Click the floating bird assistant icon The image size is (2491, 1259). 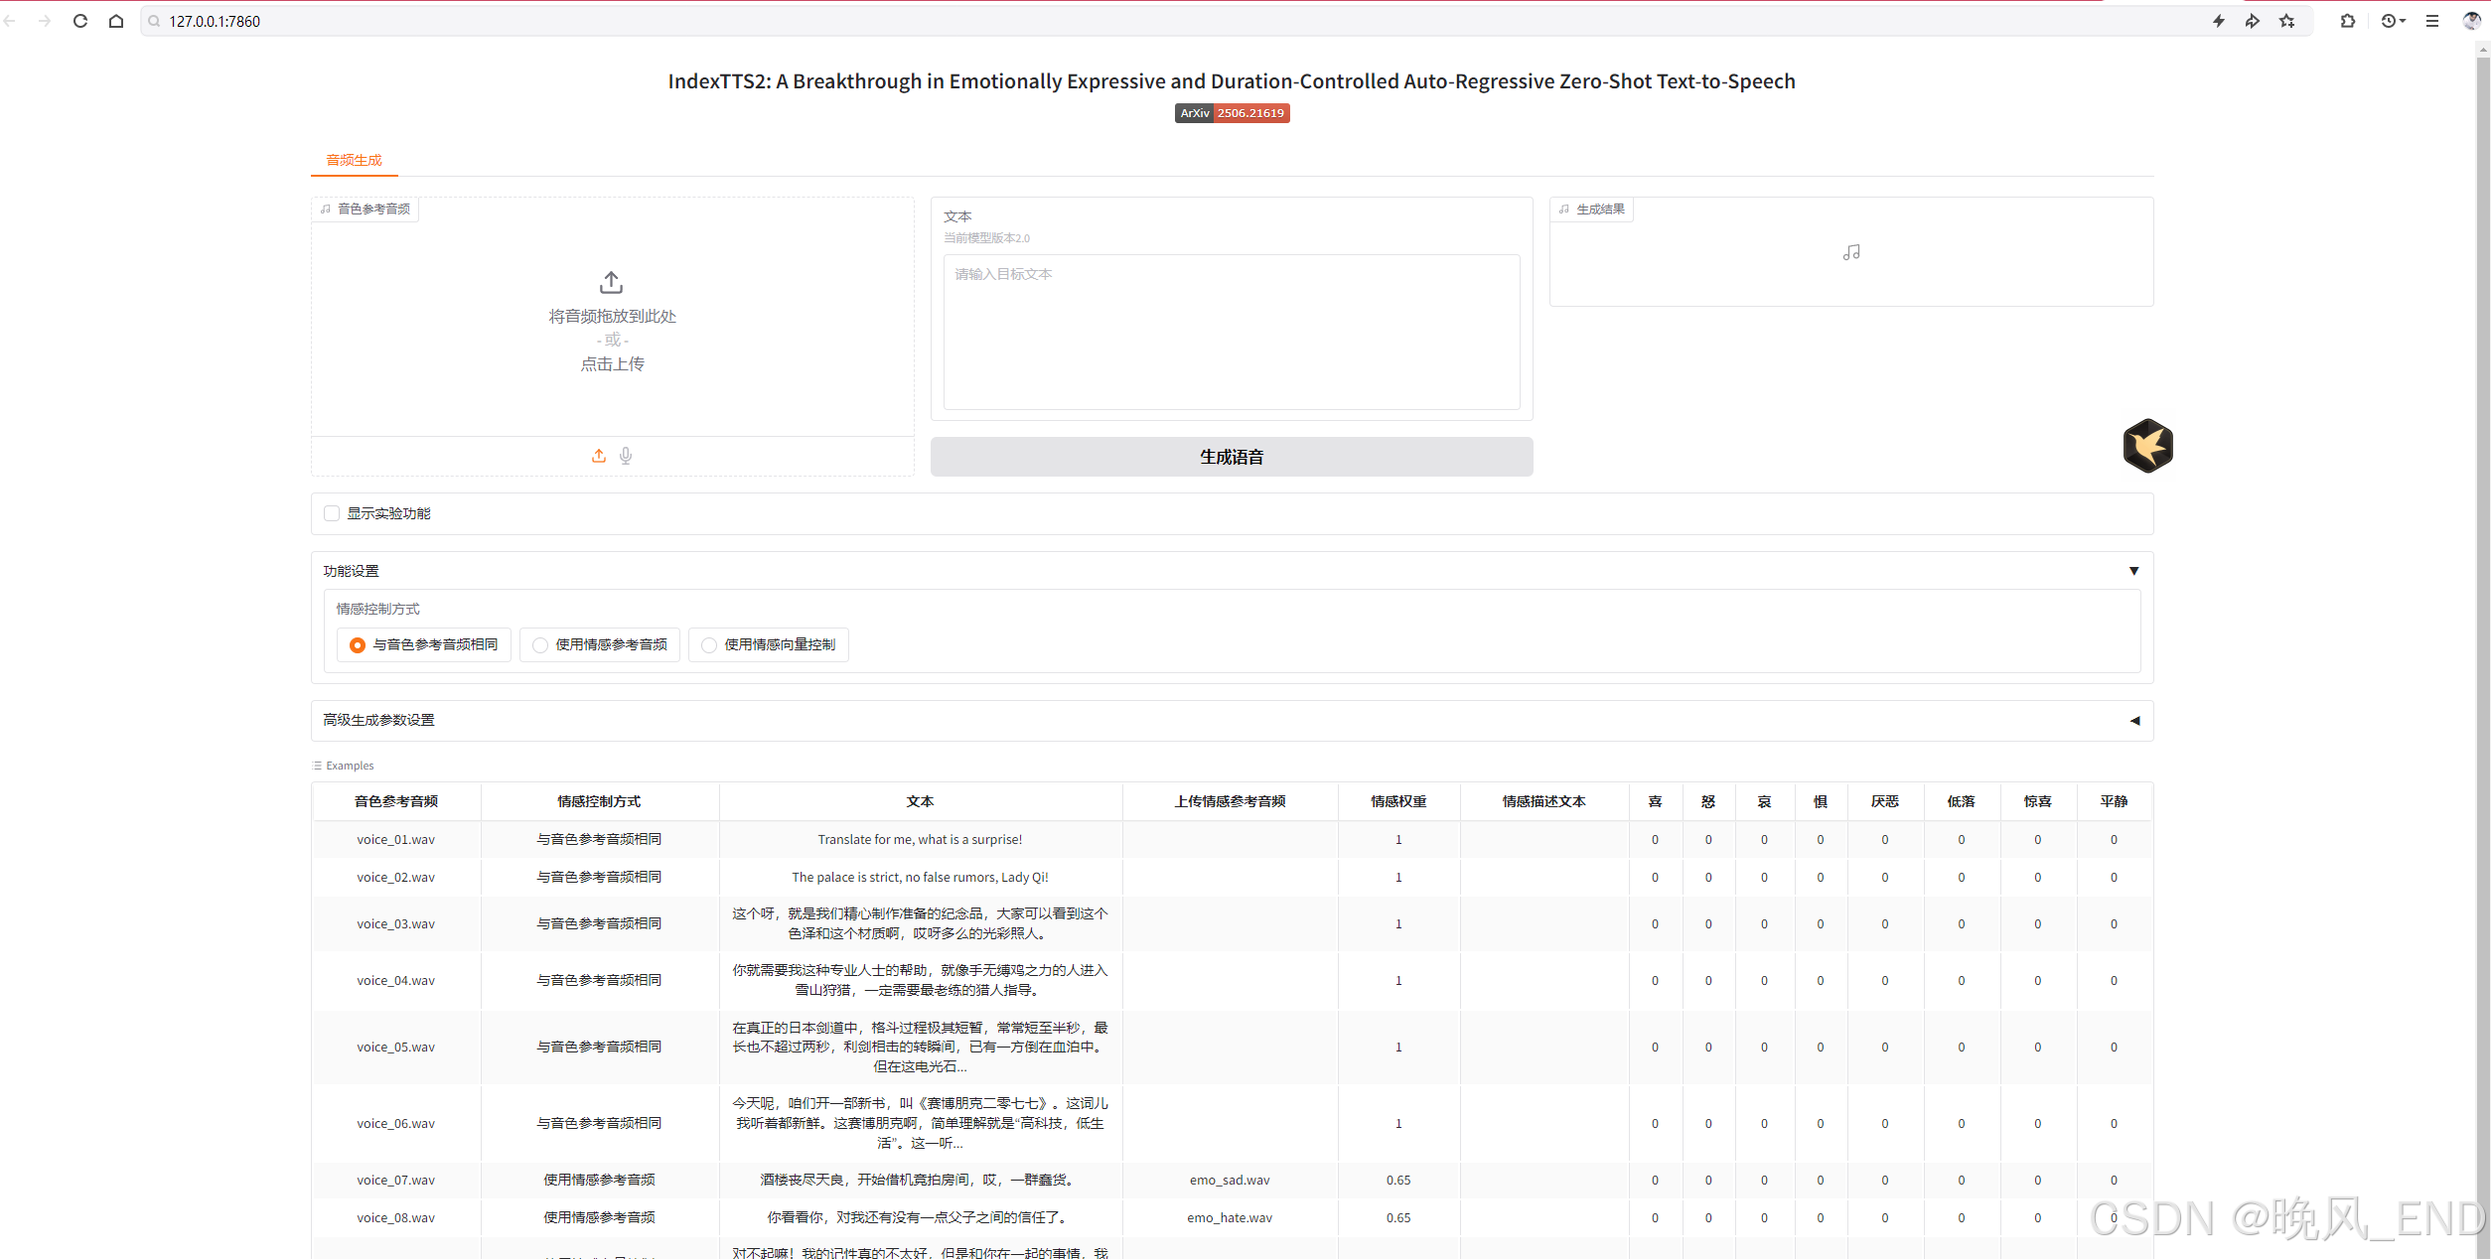pos(2147,446)
